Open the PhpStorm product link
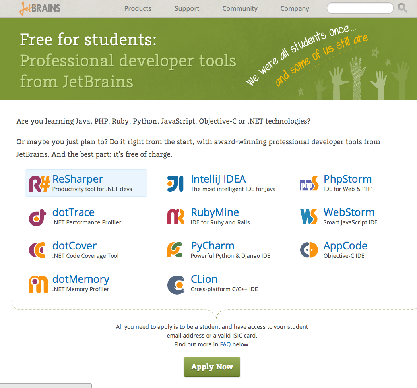417x388 pixels. 347,179
